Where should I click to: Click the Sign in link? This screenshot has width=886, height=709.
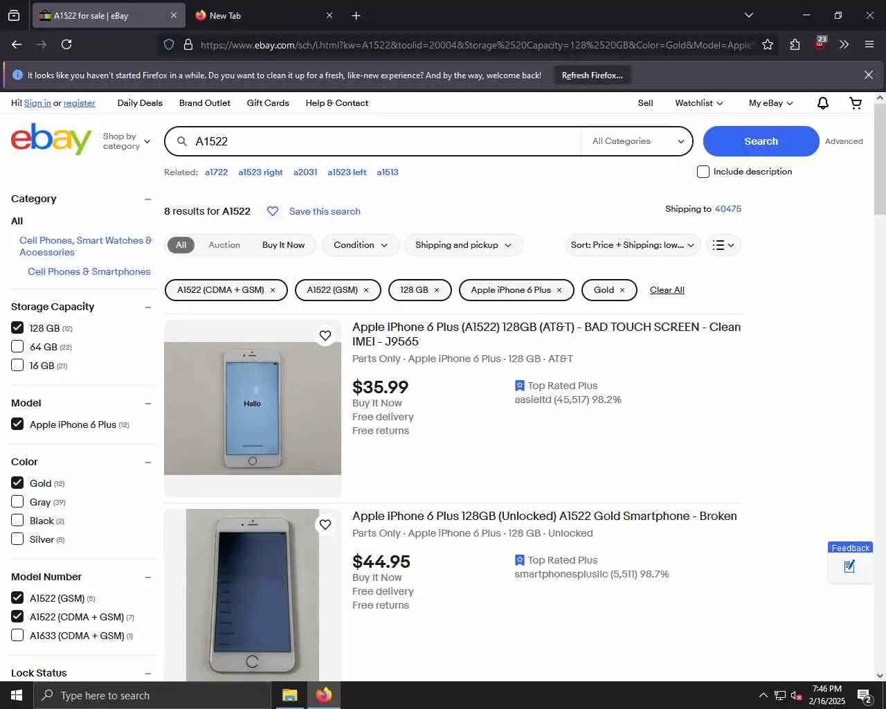[x=37, y=103]
